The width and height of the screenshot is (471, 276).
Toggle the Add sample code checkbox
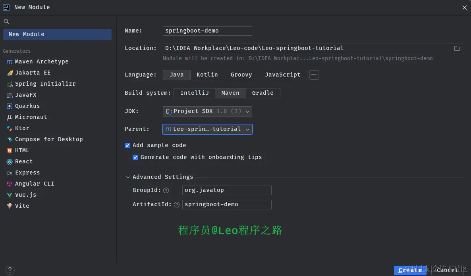pos(127,146)
